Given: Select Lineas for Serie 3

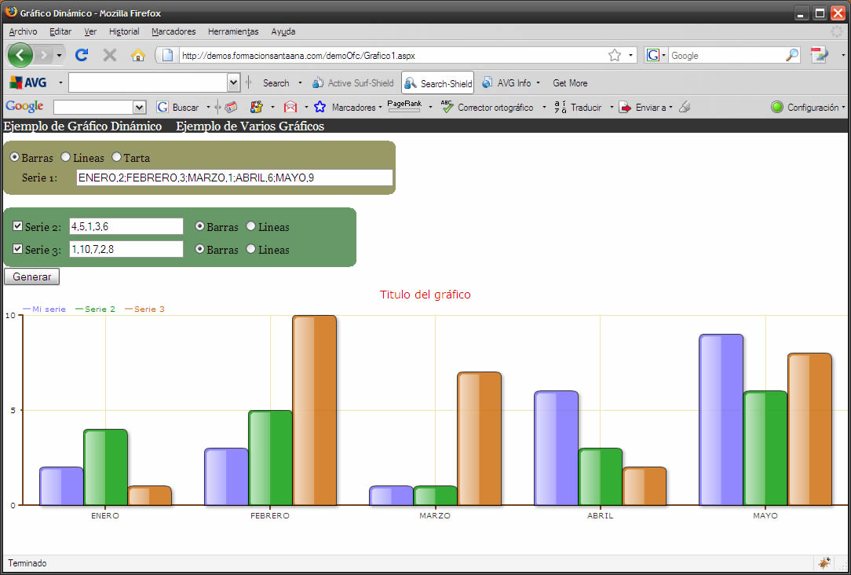Looking at the screenshot, I should point(250,249).
